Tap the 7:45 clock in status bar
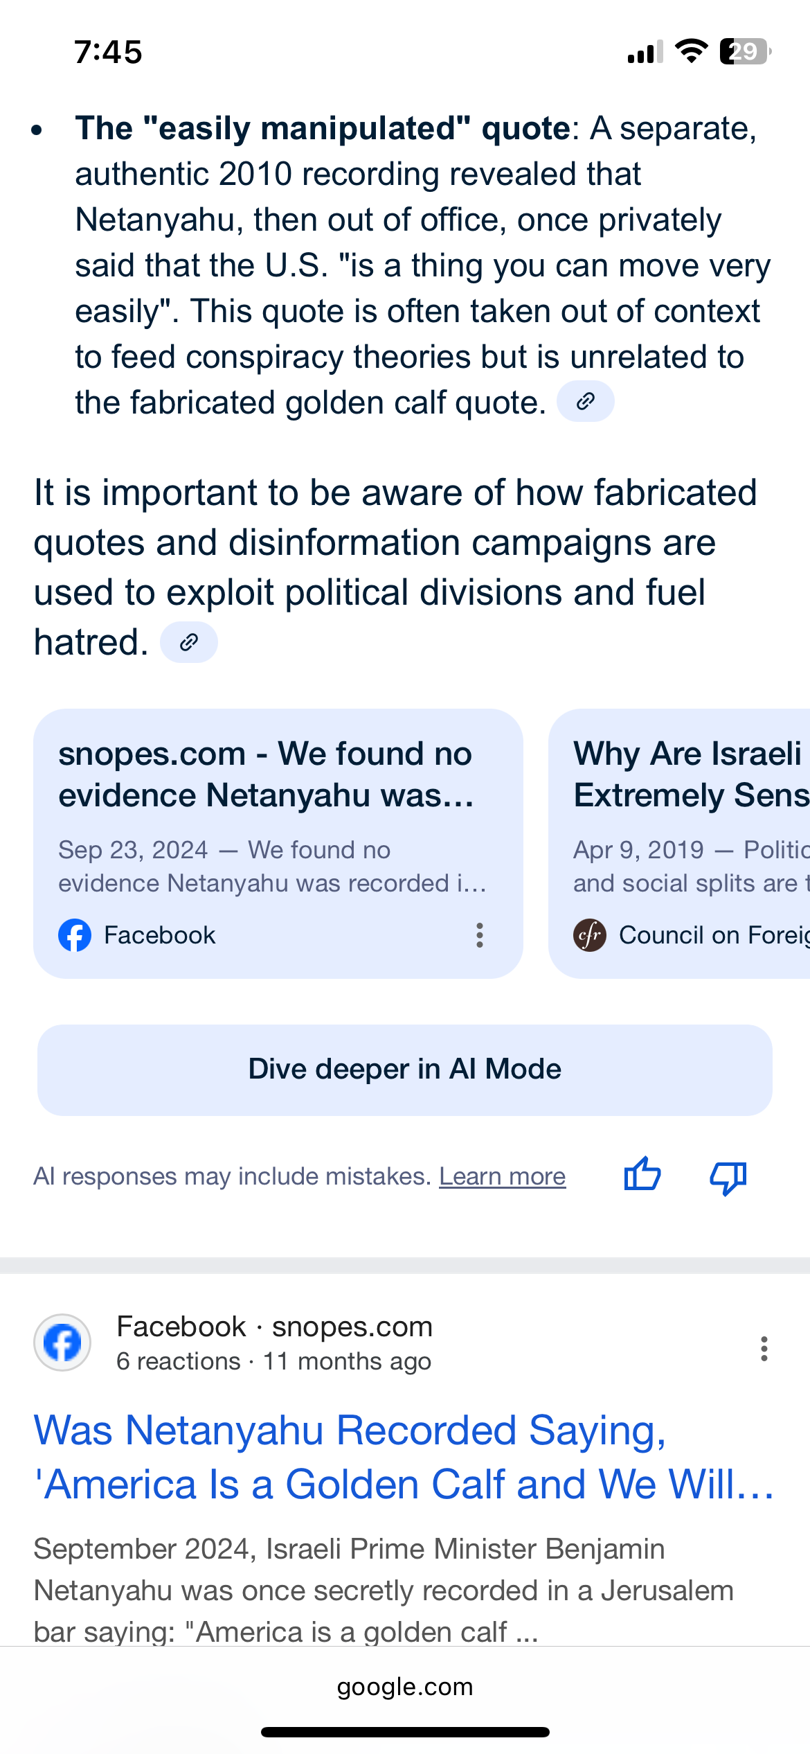 tap(109, 52)
